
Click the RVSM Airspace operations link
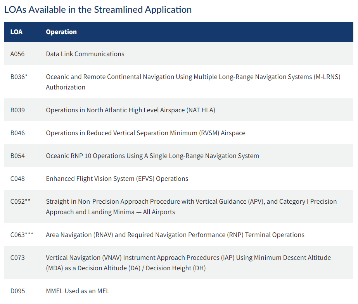point(145,133)
